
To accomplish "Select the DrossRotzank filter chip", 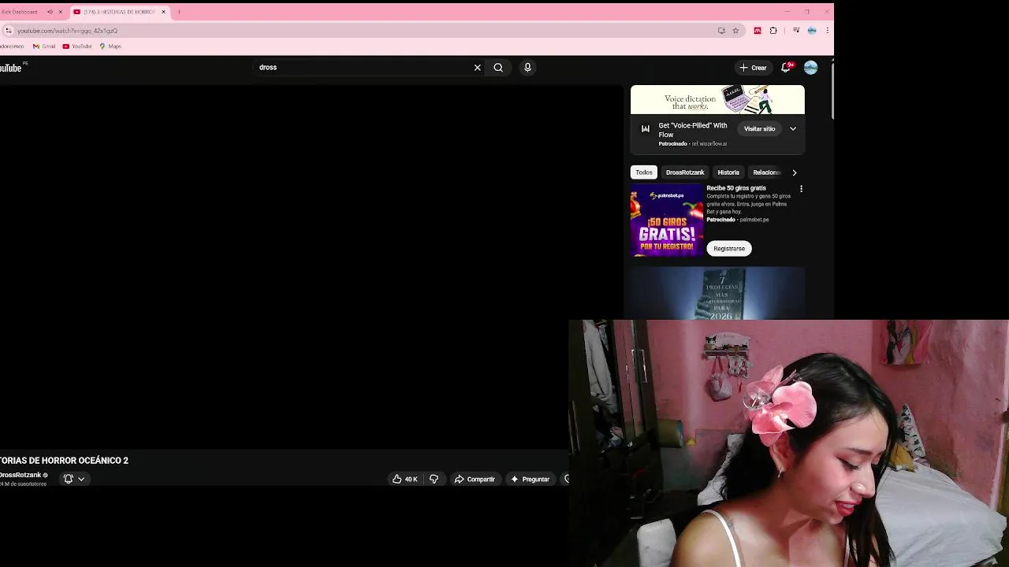I will click(x=685, y=172).
